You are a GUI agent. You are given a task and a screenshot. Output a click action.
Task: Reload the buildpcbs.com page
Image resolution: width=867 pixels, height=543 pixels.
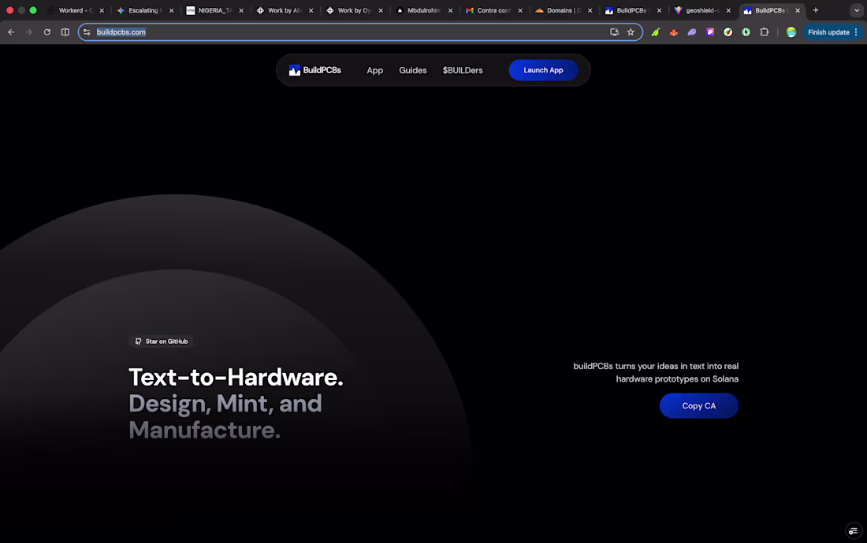click(47, 32)
